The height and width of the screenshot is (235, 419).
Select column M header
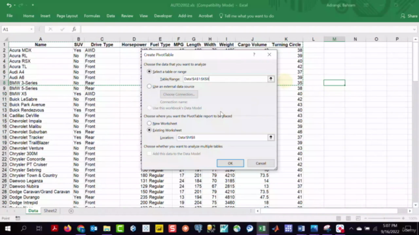click(335, 39)
